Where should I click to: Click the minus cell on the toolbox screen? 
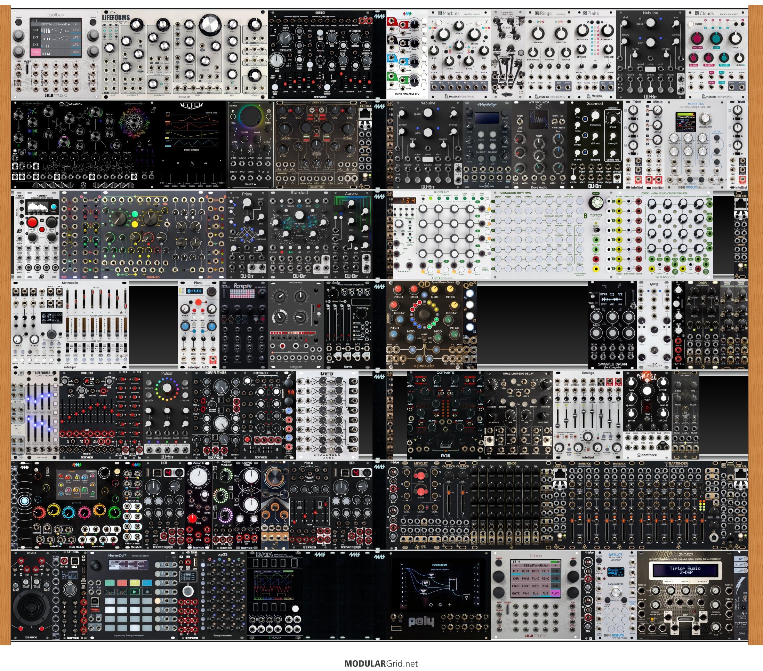(35, 24)
